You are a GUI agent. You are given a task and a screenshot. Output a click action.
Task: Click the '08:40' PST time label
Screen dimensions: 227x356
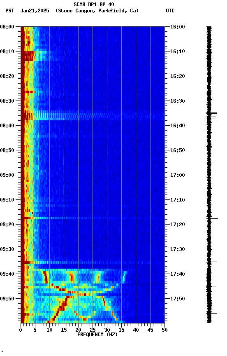7,126
